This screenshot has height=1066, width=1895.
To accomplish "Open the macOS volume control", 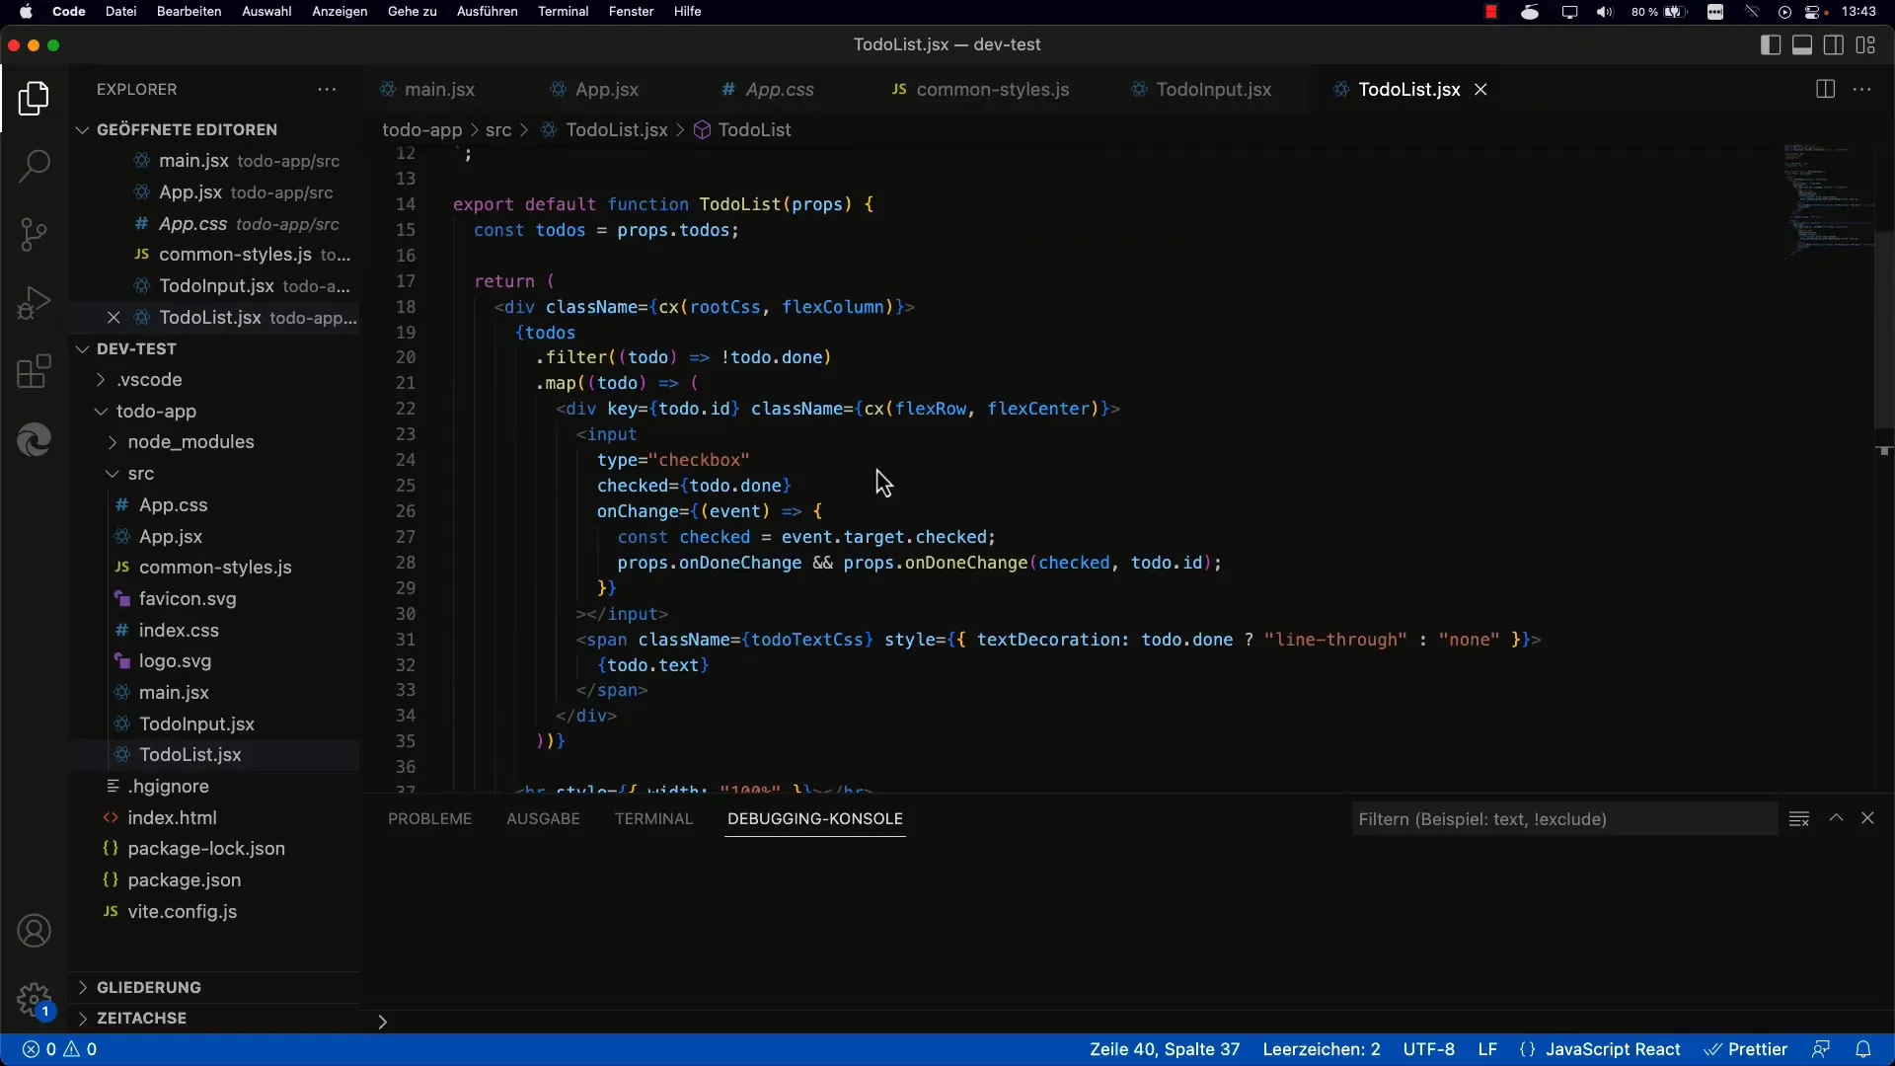I will tap(1605, 12).
